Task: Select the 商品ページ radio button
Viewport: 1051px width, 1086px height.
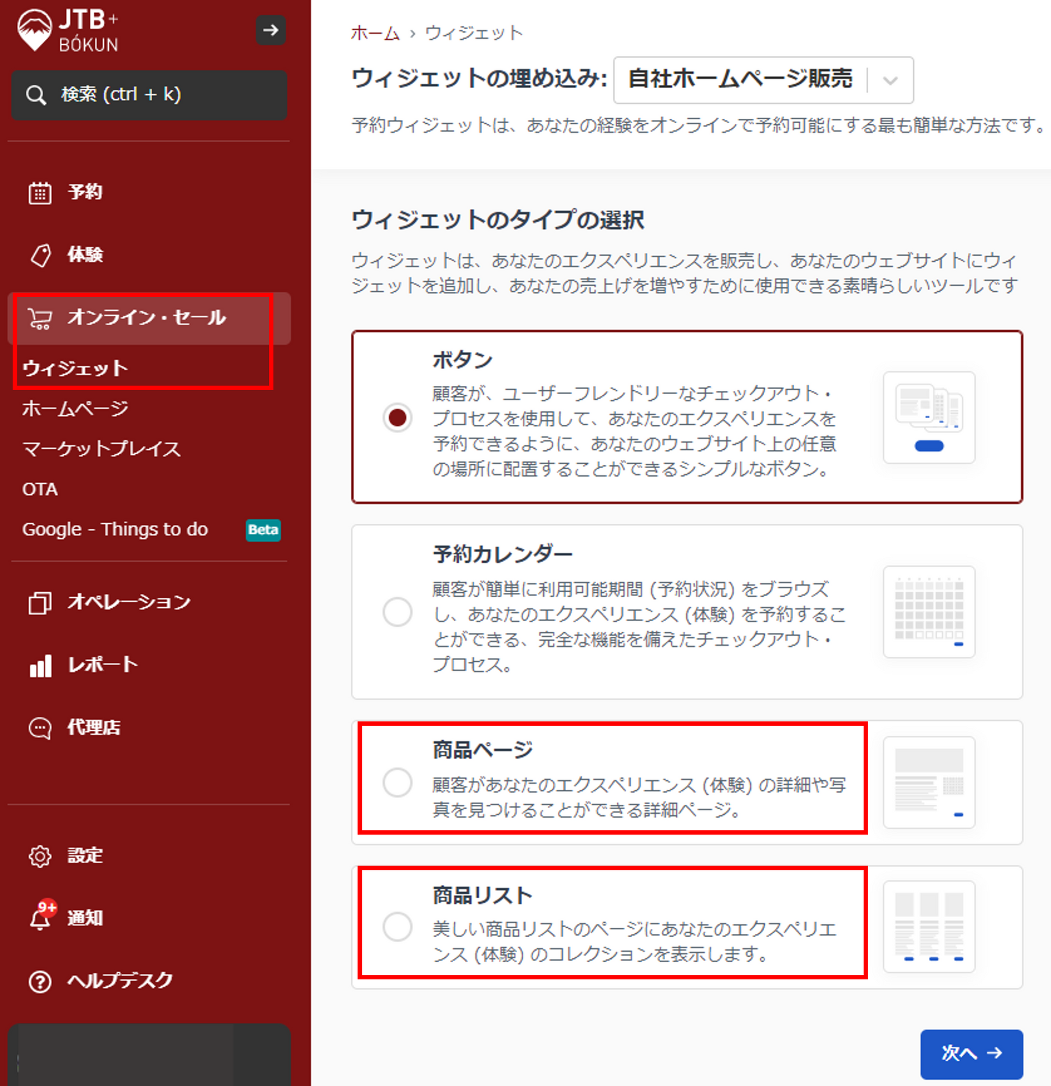Action: (397, 782)
